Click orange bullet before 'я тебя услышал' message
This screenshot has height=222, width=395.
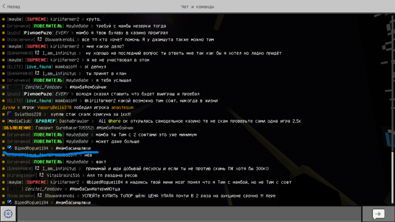coord(3,80)
